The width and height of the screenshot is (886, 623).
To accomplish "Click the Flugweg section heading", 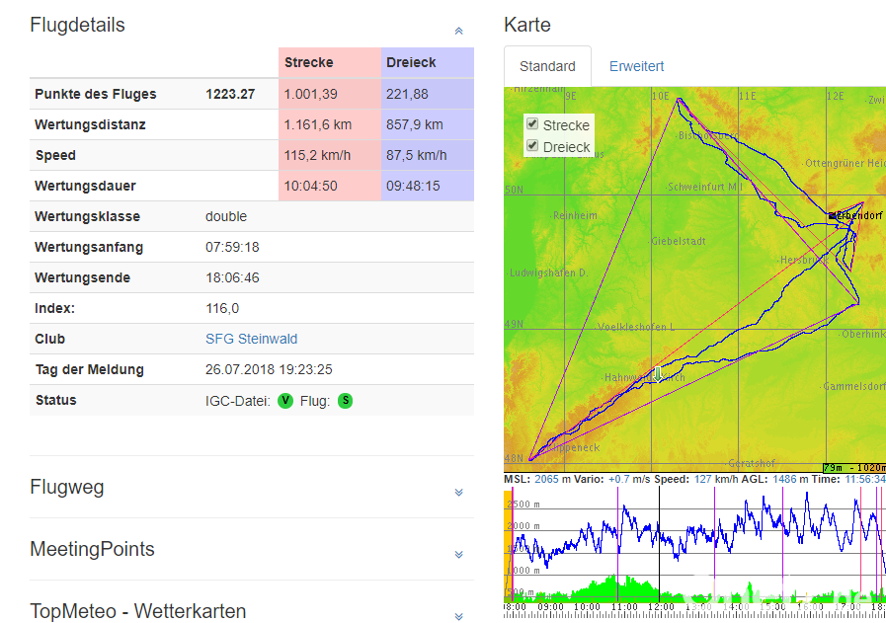I will point(67,487).
